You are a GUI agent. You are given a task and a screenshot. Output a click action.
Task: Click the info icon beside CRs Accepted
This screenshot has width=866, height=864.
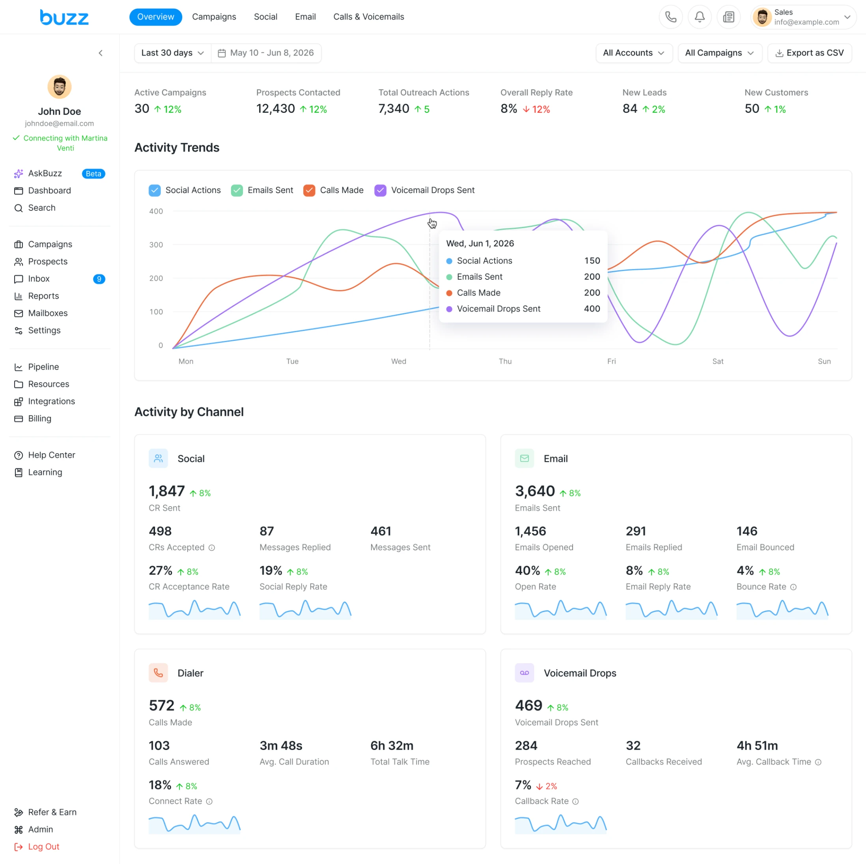pyautogui.click(x=212, y=548)
